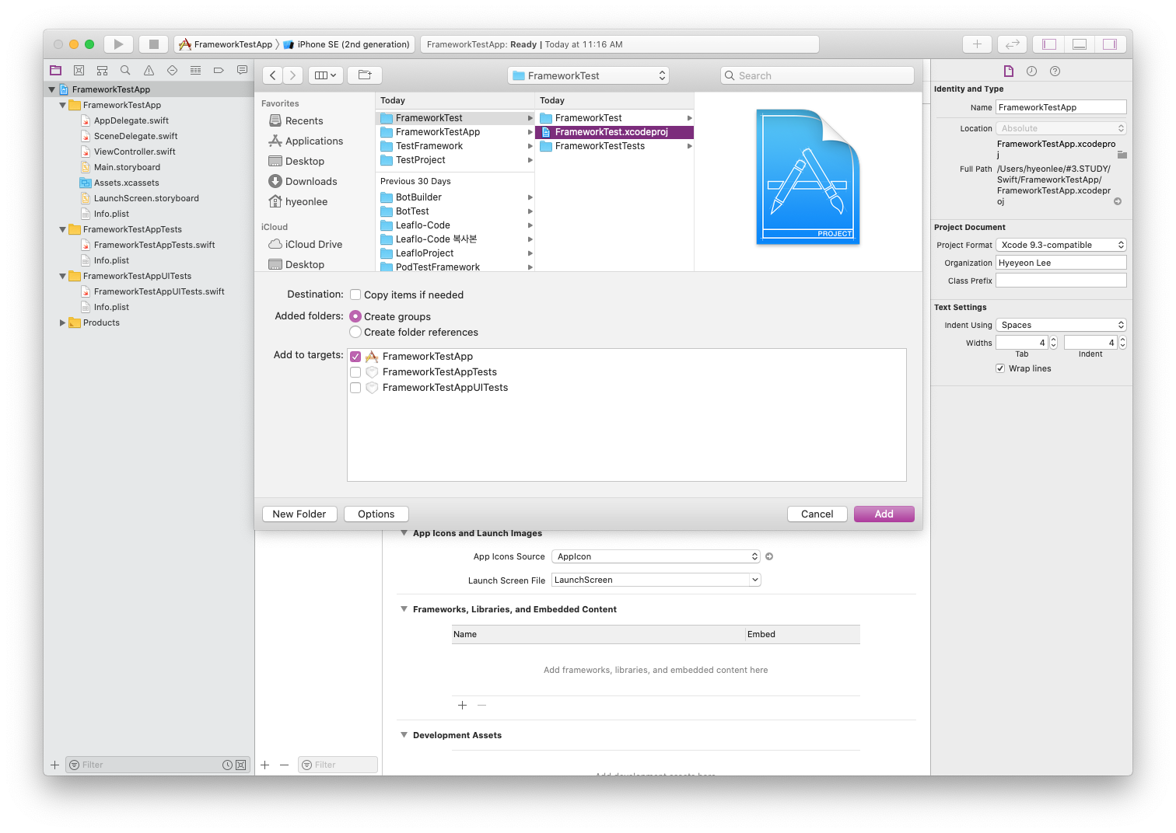Open the Indent Using dropdown

1061,325
